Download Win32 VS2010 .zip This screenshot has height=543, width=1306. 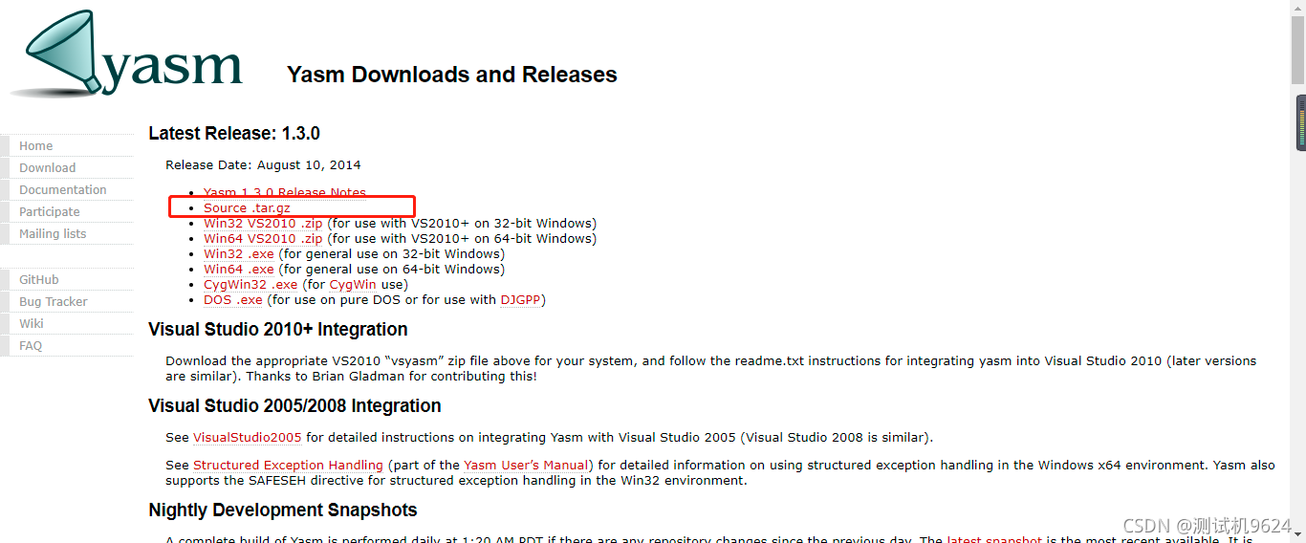pyautogui.click(x=263, y=224)
